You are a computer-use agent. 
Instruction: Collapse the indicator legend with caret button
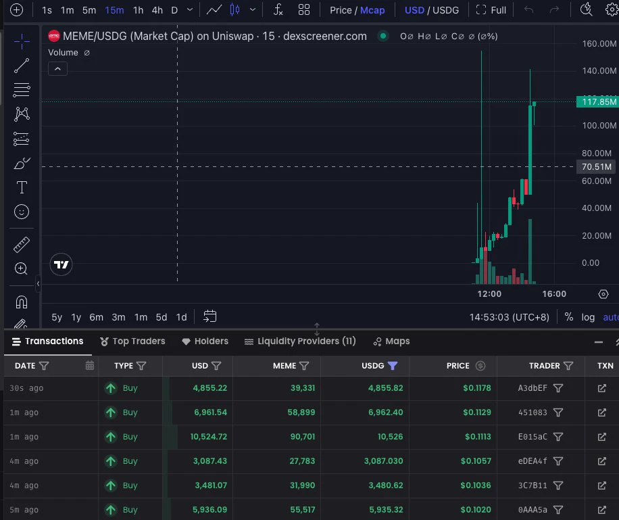[57, 69]
